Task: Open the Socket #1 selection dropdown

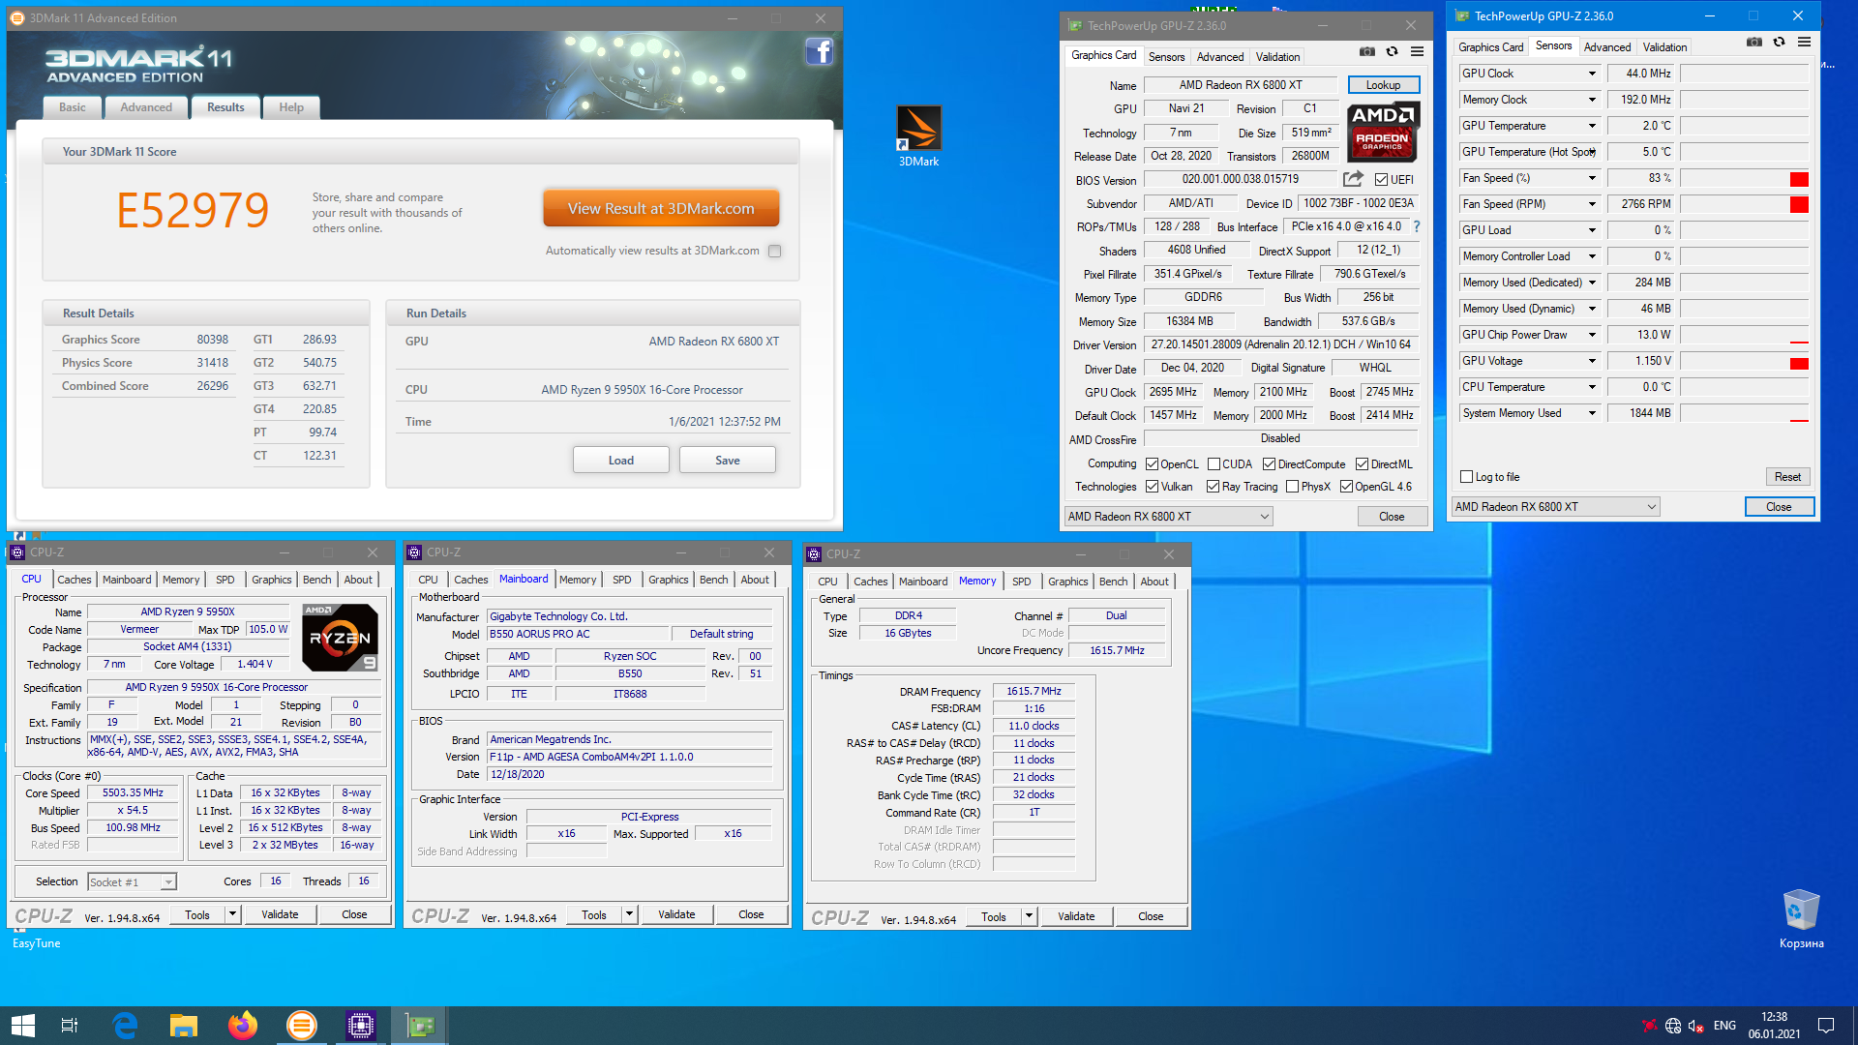Action: pos(132,882)
